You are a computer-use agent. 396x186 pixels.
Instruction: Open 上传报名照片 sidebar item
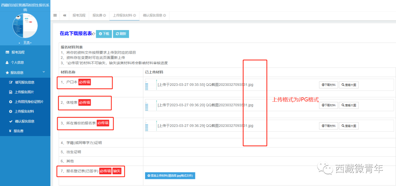pyautogui.click(x=24, y=92)
